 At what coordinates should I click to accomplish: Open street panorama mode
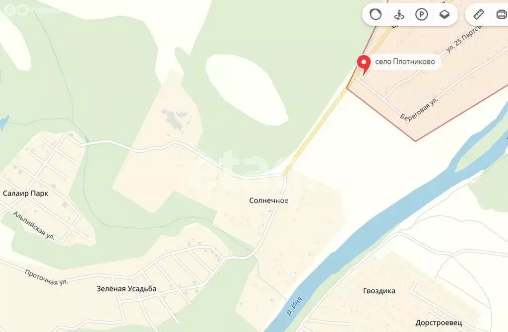click(399, 14)
